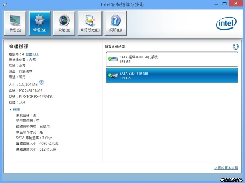The width and height of the screenshot is (245, 183).
Task: Click the 699 GB disk drive icon
Action: 113,59
